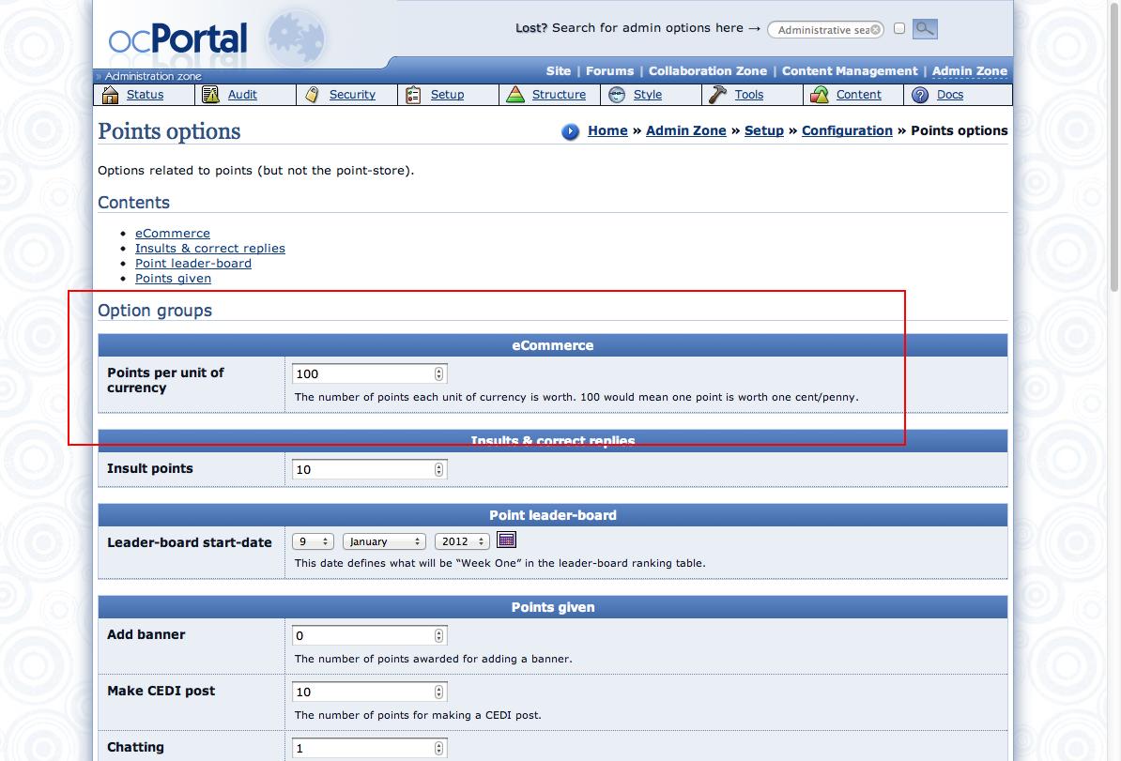Jump to Insults & correct replies section
1121x761 pixels.
tap(209, 249)
